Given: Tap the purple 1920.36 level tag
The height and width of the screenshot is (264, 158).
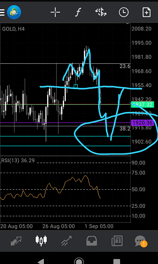Looking at the screenshot, I should pos(142,123).
